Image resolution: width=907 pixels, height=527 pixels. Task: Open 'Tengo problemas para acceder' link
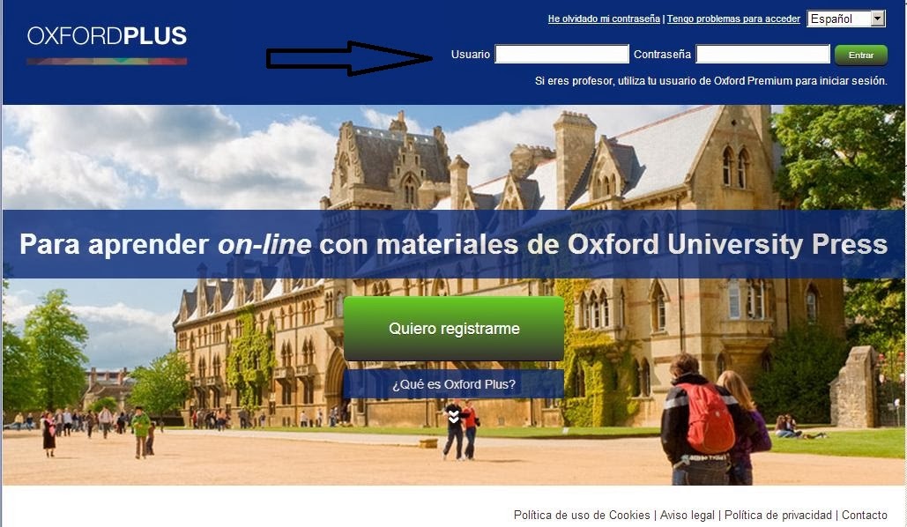[x=733, y=19]
